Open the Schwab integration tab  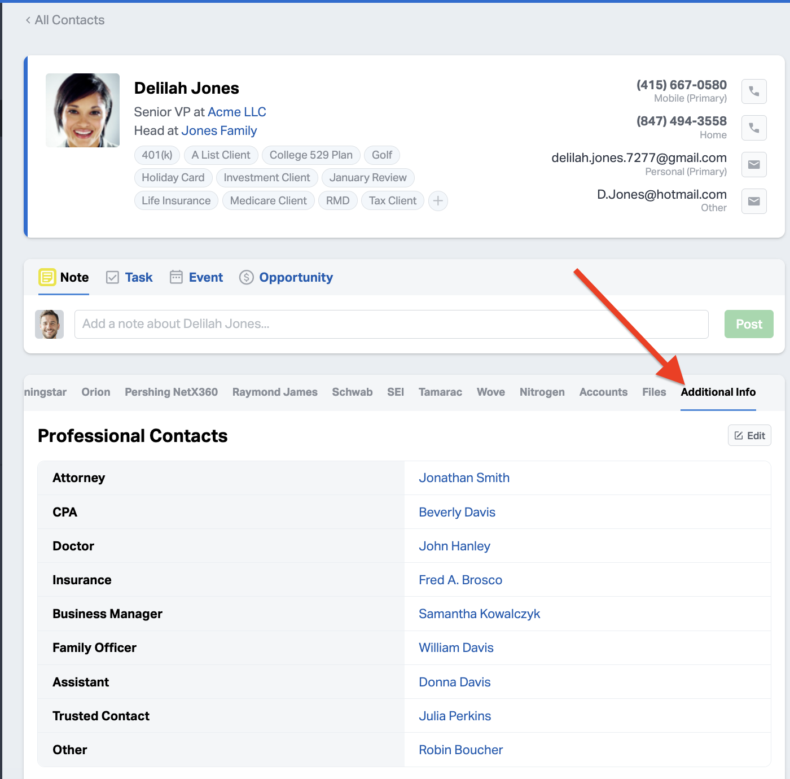coord(352,392)
